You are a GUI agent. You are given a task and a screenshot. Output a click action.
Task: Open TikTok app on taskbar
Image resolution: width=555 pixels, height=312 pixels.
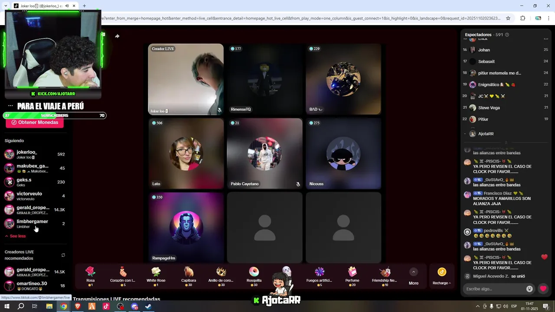pos(106,306)
